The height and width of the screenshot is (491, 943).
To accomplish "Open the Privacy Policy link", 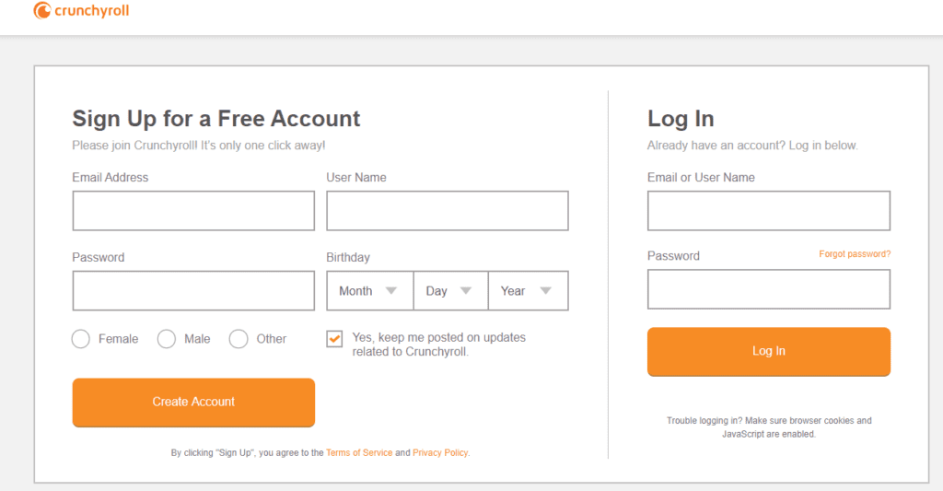I will [x=440, y=452].
